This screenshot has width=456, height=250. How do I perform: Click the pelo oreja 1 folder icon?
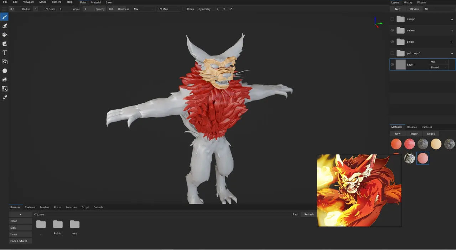pos(400,53)
